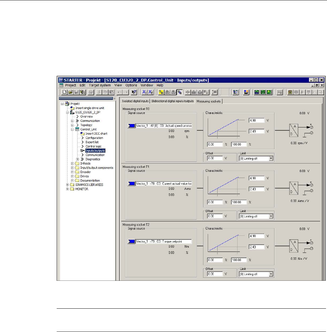Switch to Isolated digital inputs tab
327x332 pixels.
(x=135, y=101)
